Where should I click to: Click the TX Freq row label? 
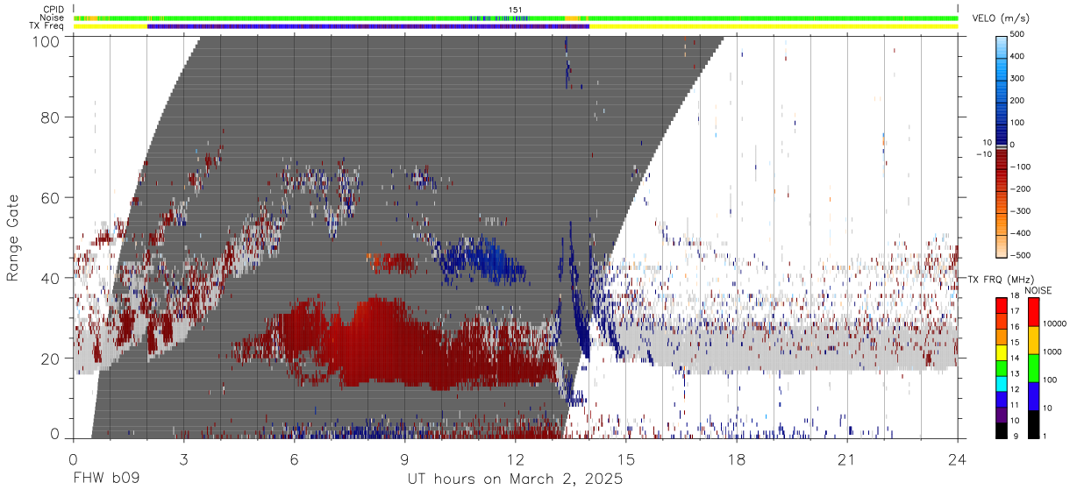[47, 26]
